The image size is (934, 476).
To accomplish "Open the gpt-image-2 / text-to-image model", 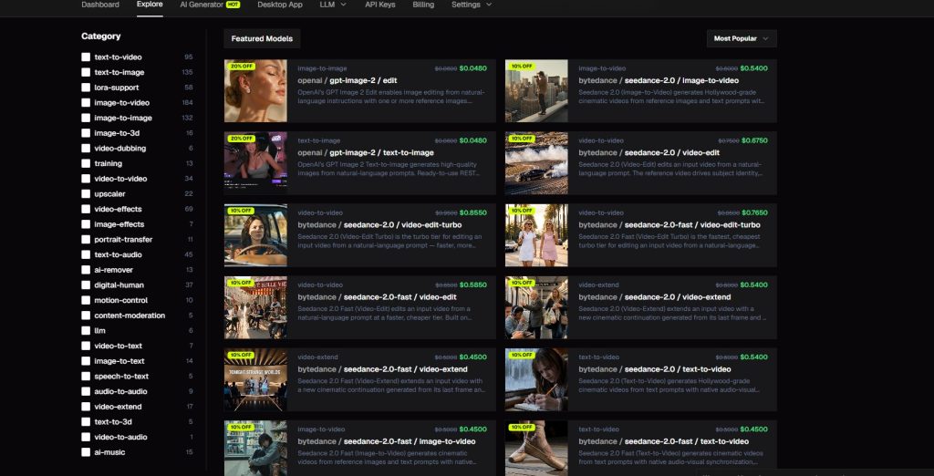I will pos(359,162).
